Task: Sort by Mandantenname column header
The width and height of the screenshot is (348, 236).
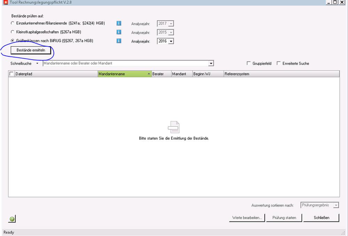Action: pos(124,74)
